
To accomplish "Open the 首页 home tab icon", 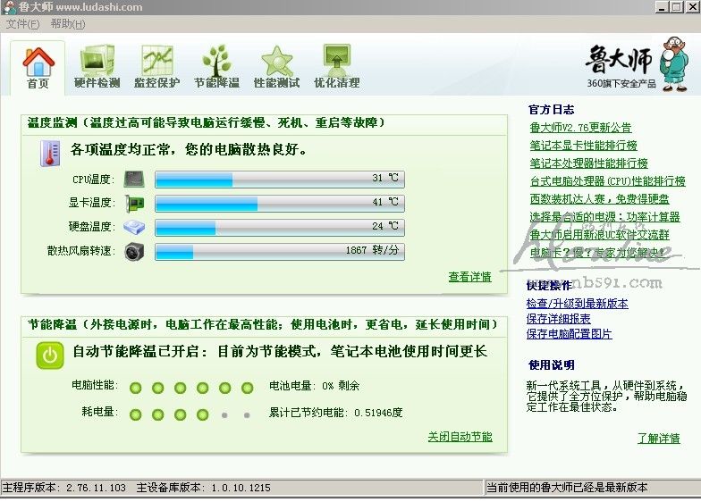I will pos(38,62).
